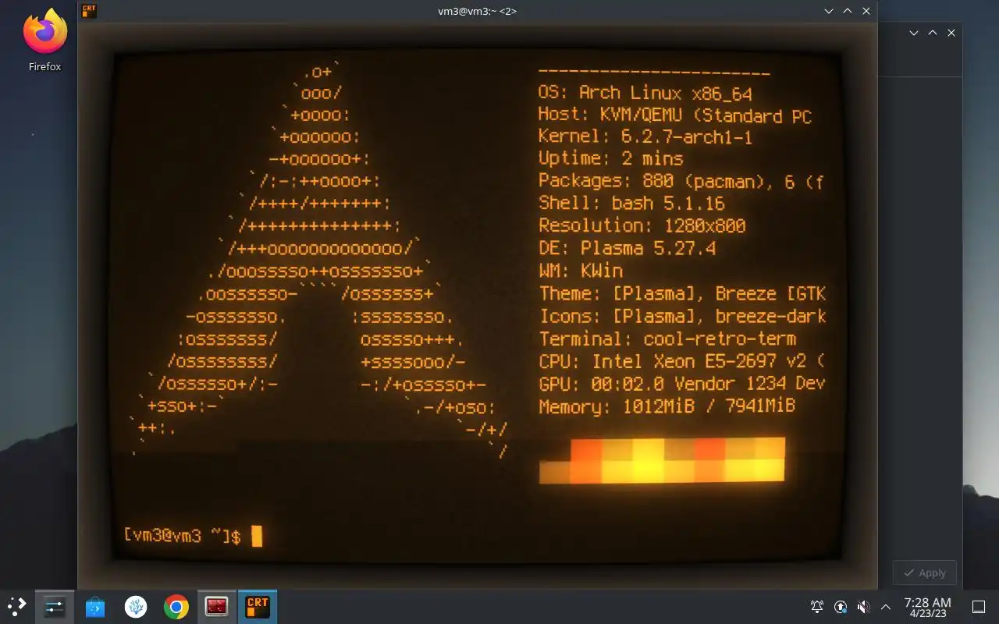Screen dimensions: 999x624
Task: Open the Firefox desktop shortcut
Action: point(44,41)
